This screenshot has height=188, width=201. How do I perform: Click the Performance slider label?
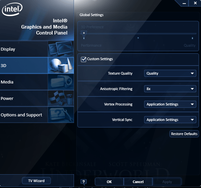pyautogui.click(x=91, y=45)
